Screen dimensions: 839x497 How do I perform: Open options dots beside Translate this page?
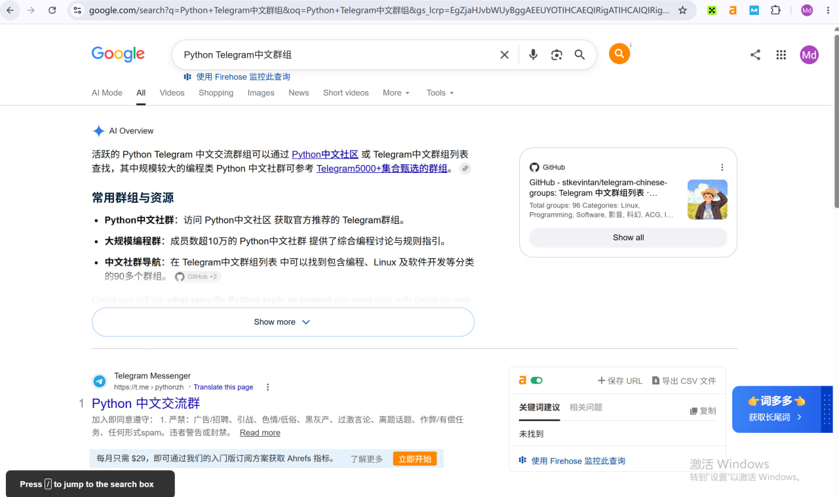coord(267,387)
